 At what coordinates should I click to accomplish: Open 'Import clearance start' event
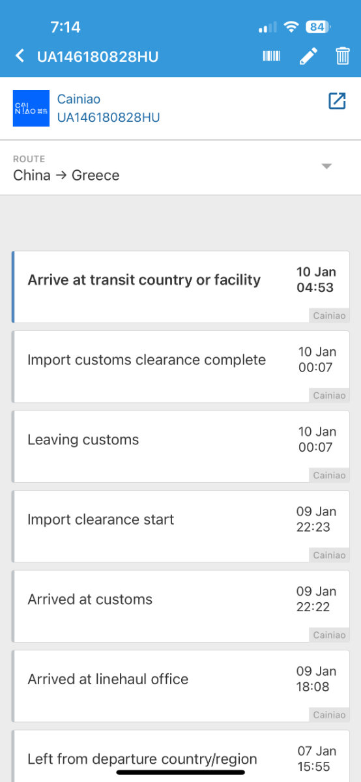tap(180, 526)
